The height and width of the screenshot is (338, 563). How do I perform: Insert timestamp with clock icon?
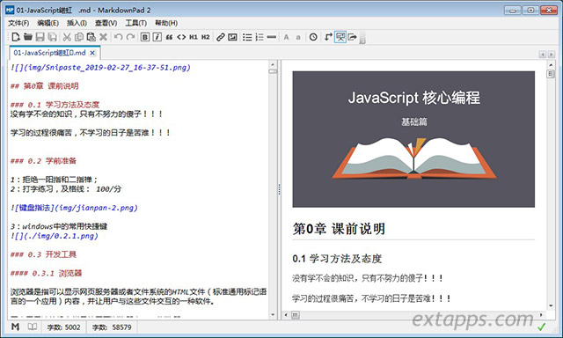(313, 37)
